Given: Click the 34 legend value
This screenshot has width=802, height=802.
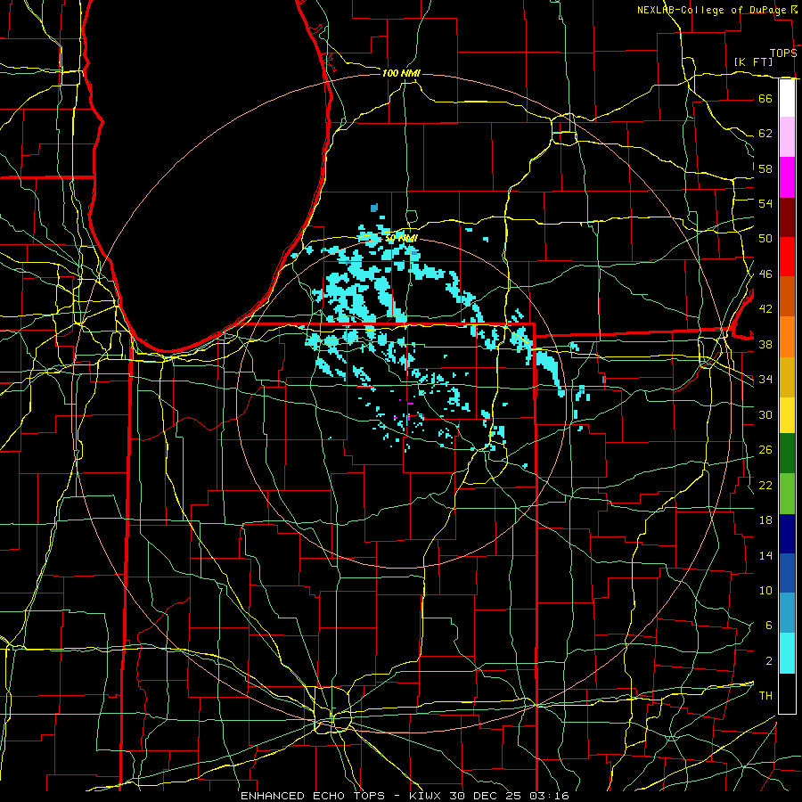Looking at the screenshot, I should click(765, 380).
